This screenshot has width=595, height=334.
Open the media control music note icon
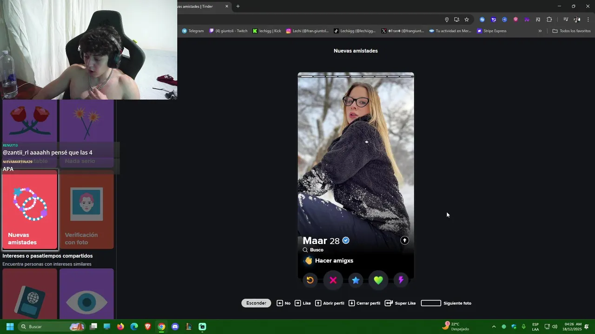click(x=566, y=19)
